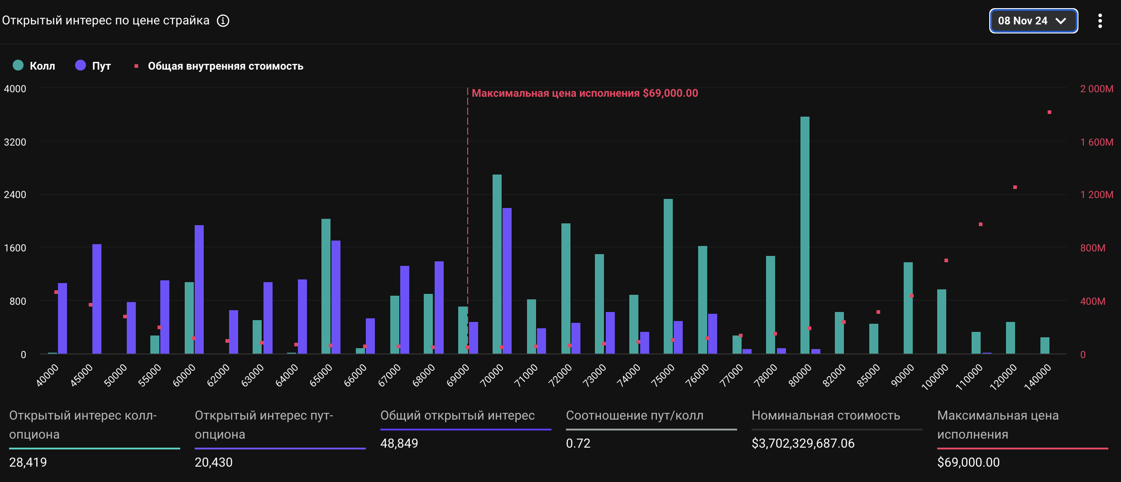
Task: Click the teal call bar at 75000 strike
Action: tap(668, 276)
